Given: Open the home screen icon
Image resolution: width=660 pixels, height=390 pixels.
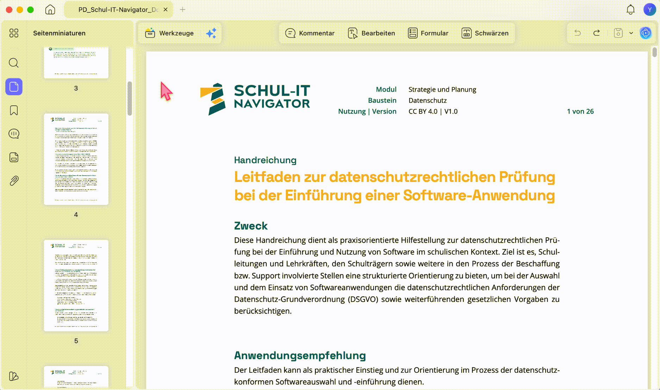Looking at the screenshot, I should click(50, 10).
